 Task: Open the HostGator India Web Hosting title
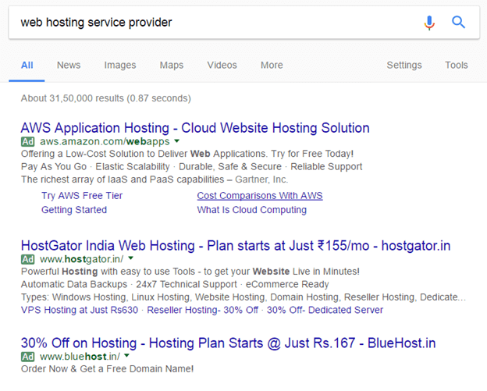point(236,246)
